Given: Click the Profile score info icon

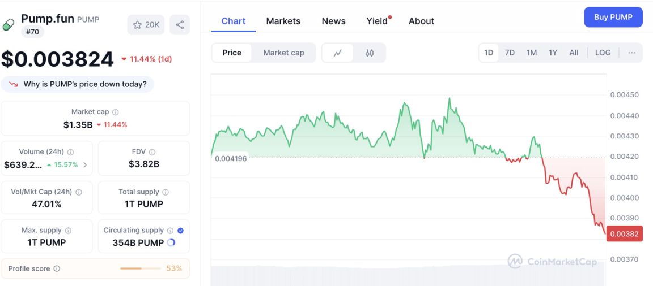Looking at the screenshot, I should click(x=57, y=268).
